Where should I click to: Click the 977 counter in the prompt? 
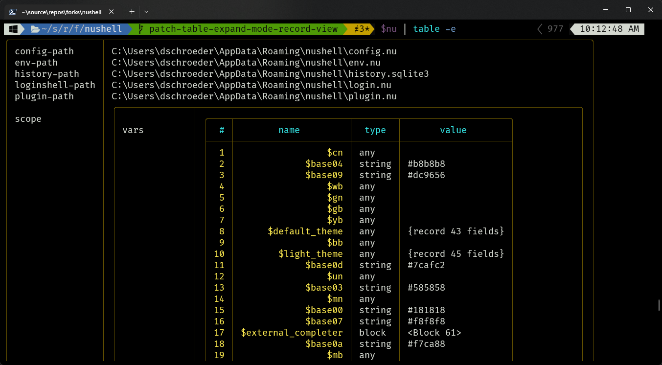click(555, 29)
